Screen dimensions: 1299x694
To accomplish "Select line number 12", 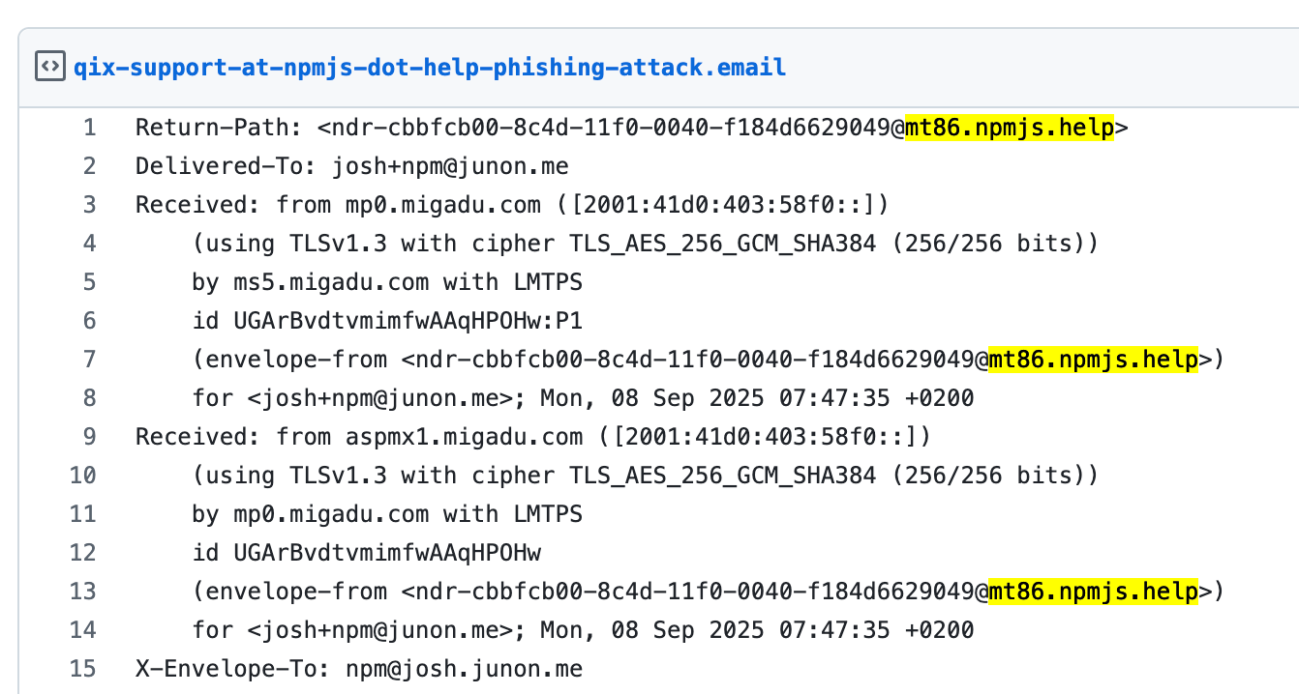I will 83,553.
